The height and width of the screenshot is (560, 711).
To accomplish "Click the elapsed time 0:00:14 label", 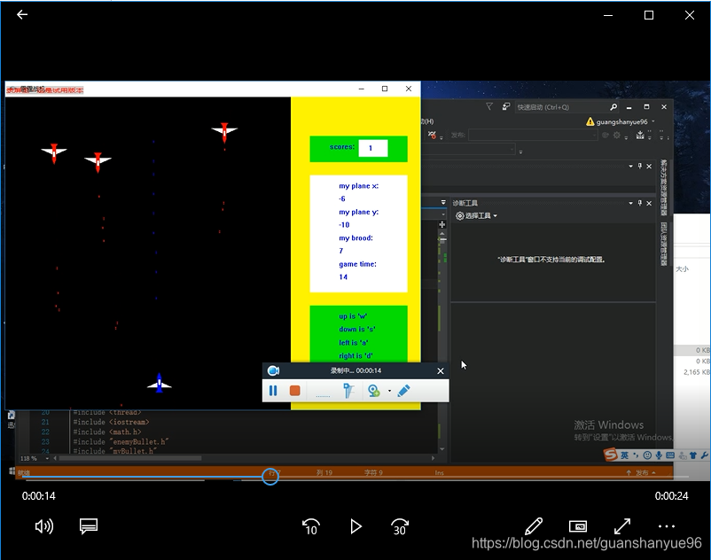I will click(x=38, y=496).
